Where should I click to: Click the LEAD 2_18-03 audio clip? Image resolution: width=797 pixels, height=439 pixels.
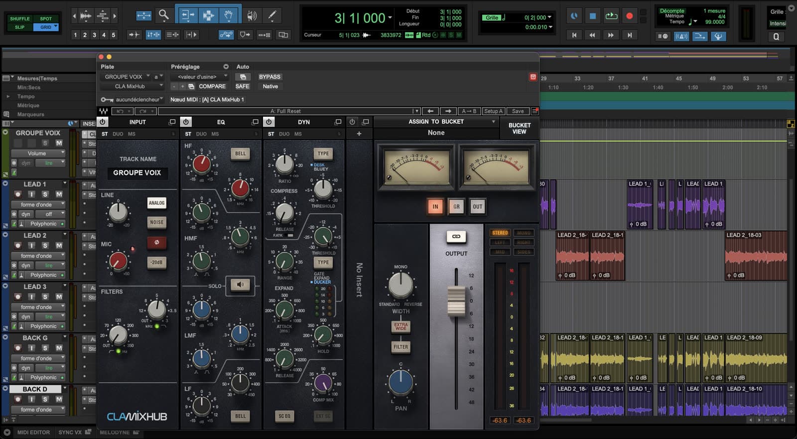[x=756, y=255]
